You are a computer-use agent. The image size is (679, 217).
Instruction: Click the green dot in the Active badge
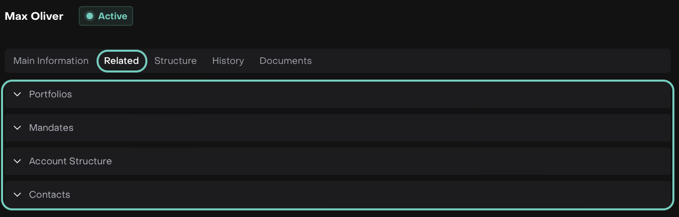point(89,16)
